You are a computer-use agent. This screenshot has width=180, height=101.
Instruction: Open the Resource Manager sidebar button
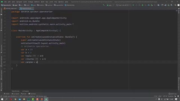coord(1,25)
